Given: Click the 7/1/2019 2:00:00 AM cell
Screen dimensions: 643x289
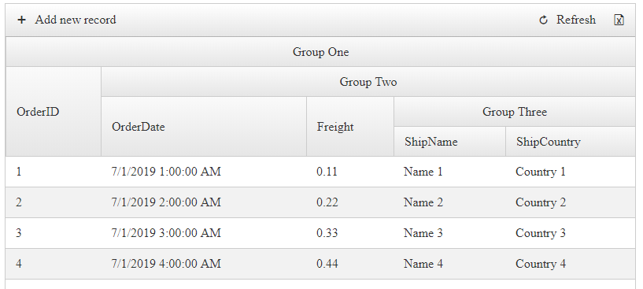Looking at the screenshot, I should (204, 202).
